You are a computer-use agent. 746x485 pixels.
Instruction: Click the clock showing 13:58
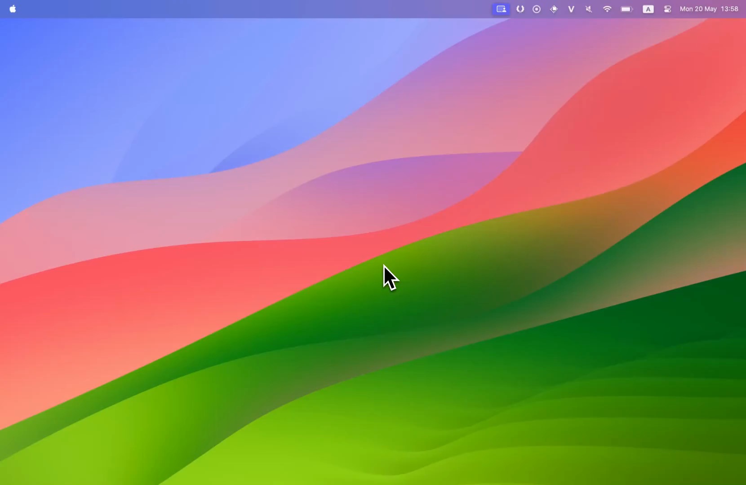tap(729, 9)
